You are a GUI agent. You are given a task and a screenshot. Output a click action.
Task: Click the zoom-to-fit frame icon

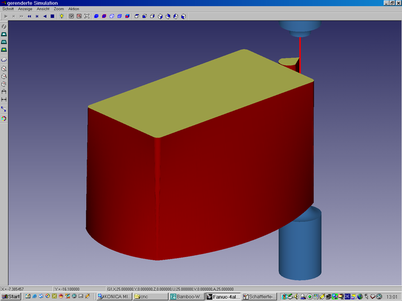(x=87, y=16)
